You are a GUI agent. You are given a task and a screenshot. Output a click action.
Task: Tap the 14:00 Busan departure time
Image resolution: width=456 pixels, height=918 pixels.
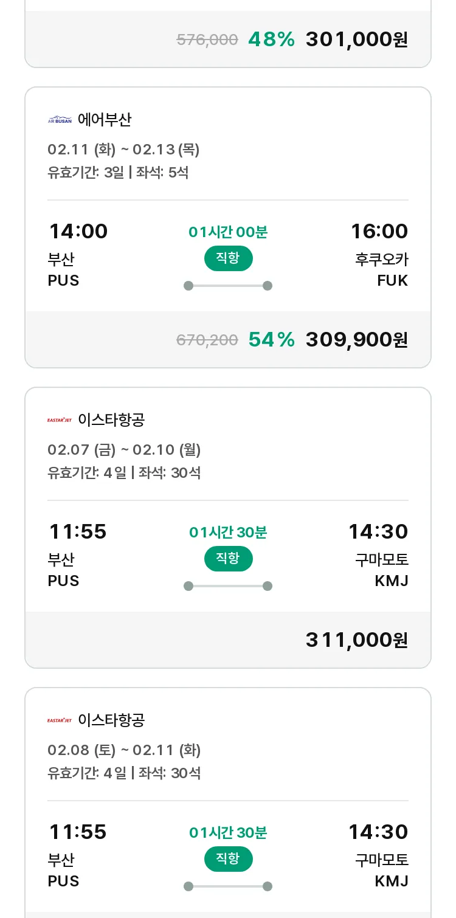(78, 232)
